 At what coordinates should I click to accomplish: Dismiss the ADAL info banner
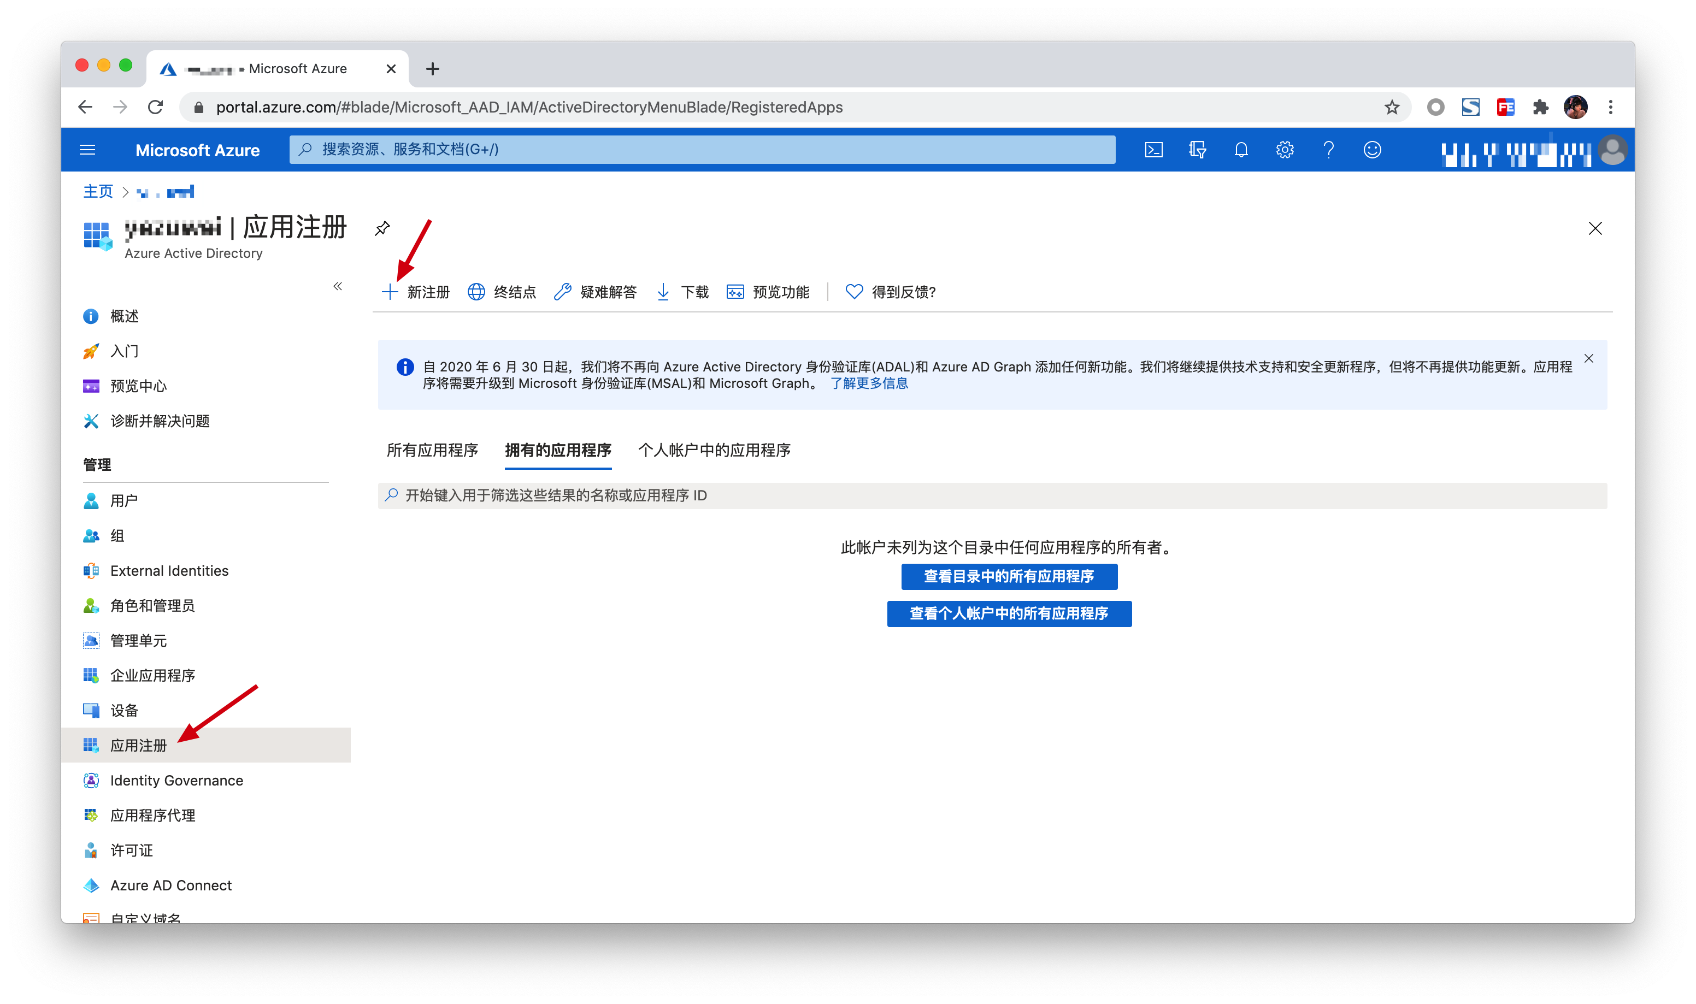click(1588, 358)
